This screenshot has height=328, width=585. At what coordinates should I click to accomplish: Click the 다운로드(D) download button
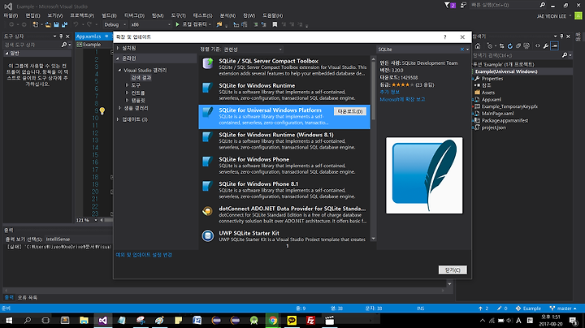click(350, 111)
